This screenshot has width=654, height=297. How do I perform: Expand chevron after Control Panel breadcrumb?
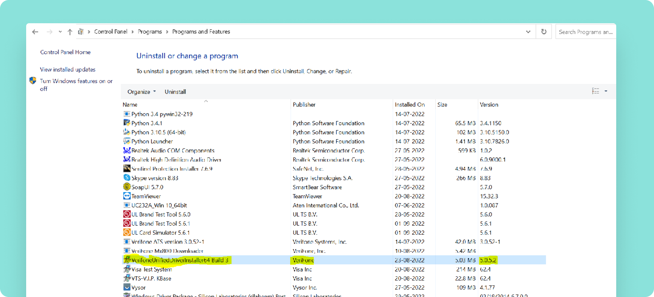pyautogui.click(x=133, y=32)
